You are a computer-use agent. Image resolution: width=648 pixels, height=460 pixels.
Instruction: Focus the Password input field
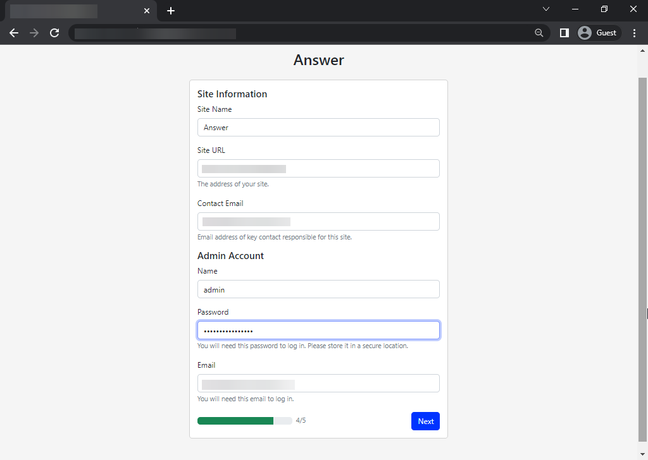[x=319, y=330]
